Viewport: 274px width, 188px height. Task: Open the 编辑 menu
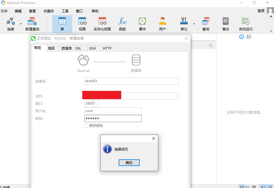click(18, 11)
